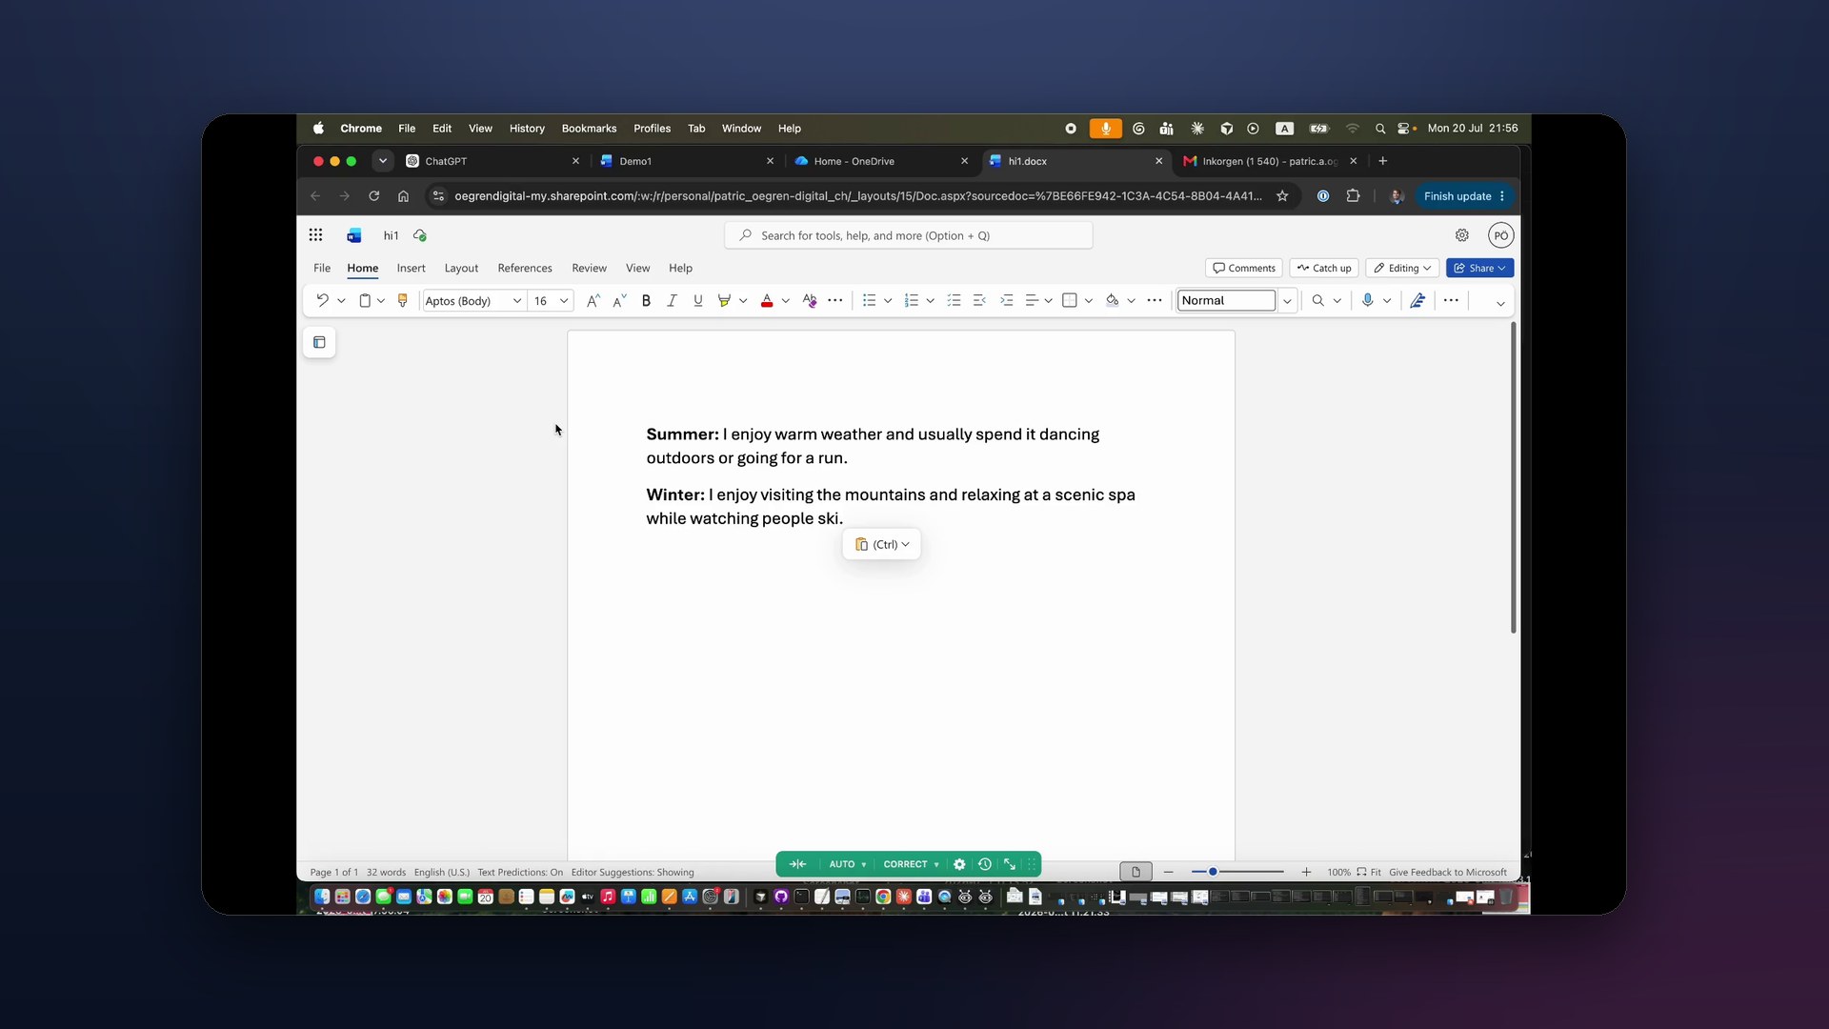Click the zoom slider handle

[1213, 872]
